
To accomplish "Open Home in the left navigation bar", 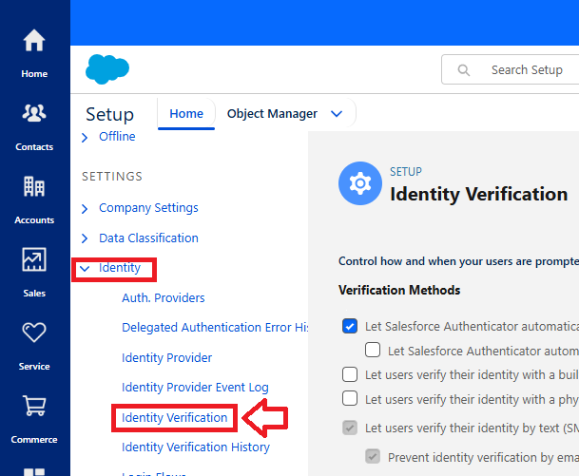I will [34, 51].
